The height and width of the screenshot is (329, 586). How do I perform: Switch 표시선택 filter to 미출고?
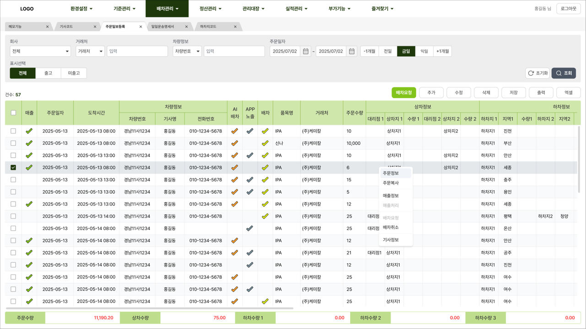74,73
